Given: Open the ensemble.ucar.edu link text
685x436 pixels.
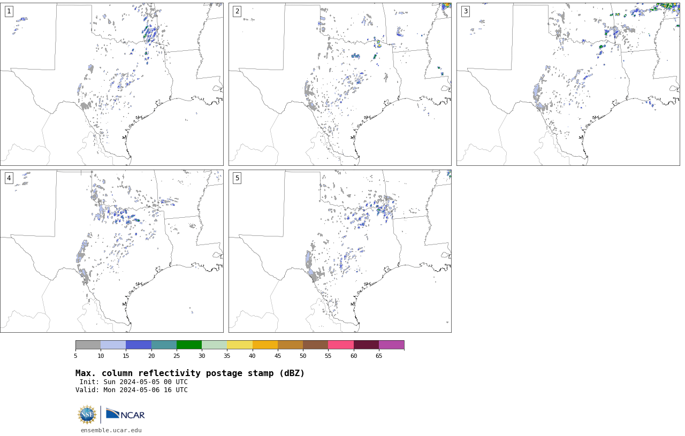Looking at the screenshot, I should tap(111, 430).
